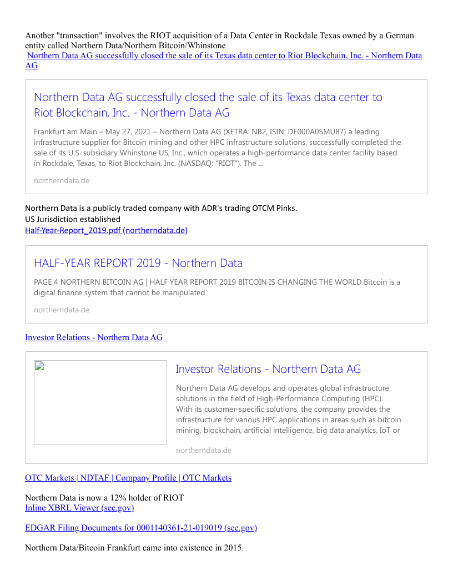Click the '12% holder of RIOT' sentence
This screenshot has width=453, height=586.
[x=104, y=498]
